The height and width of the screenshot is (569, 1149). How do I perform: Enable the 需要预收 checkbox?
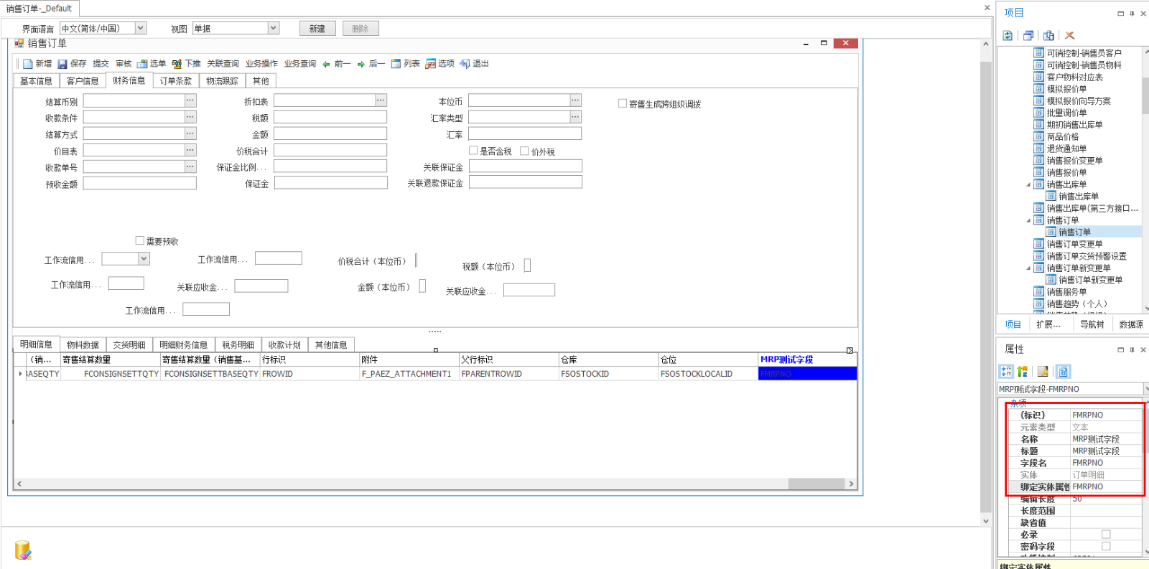click(x=140, y=240)
